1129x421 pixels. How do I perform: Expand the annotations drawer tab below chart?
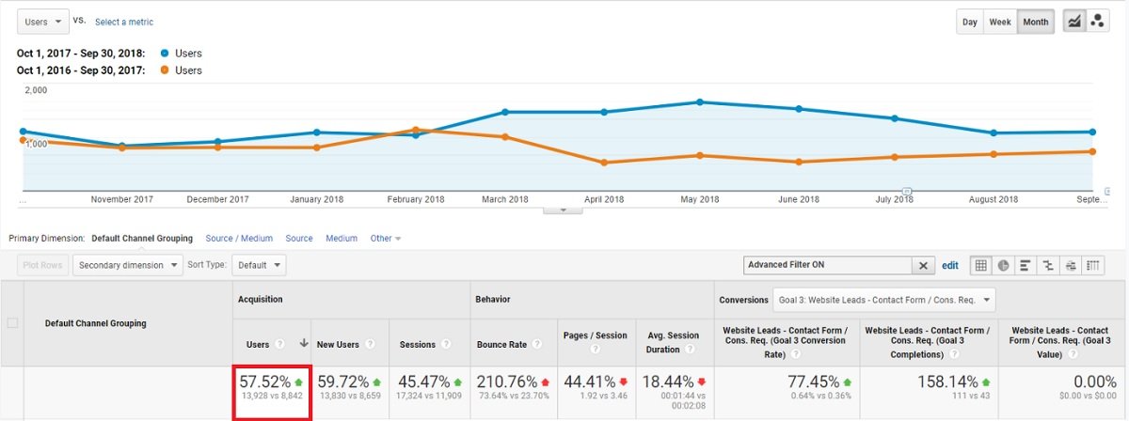(563, 210)
